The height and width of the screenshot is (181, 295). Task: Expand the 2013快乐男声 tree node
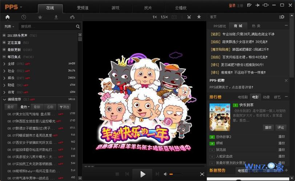click(x=4, y=35)
